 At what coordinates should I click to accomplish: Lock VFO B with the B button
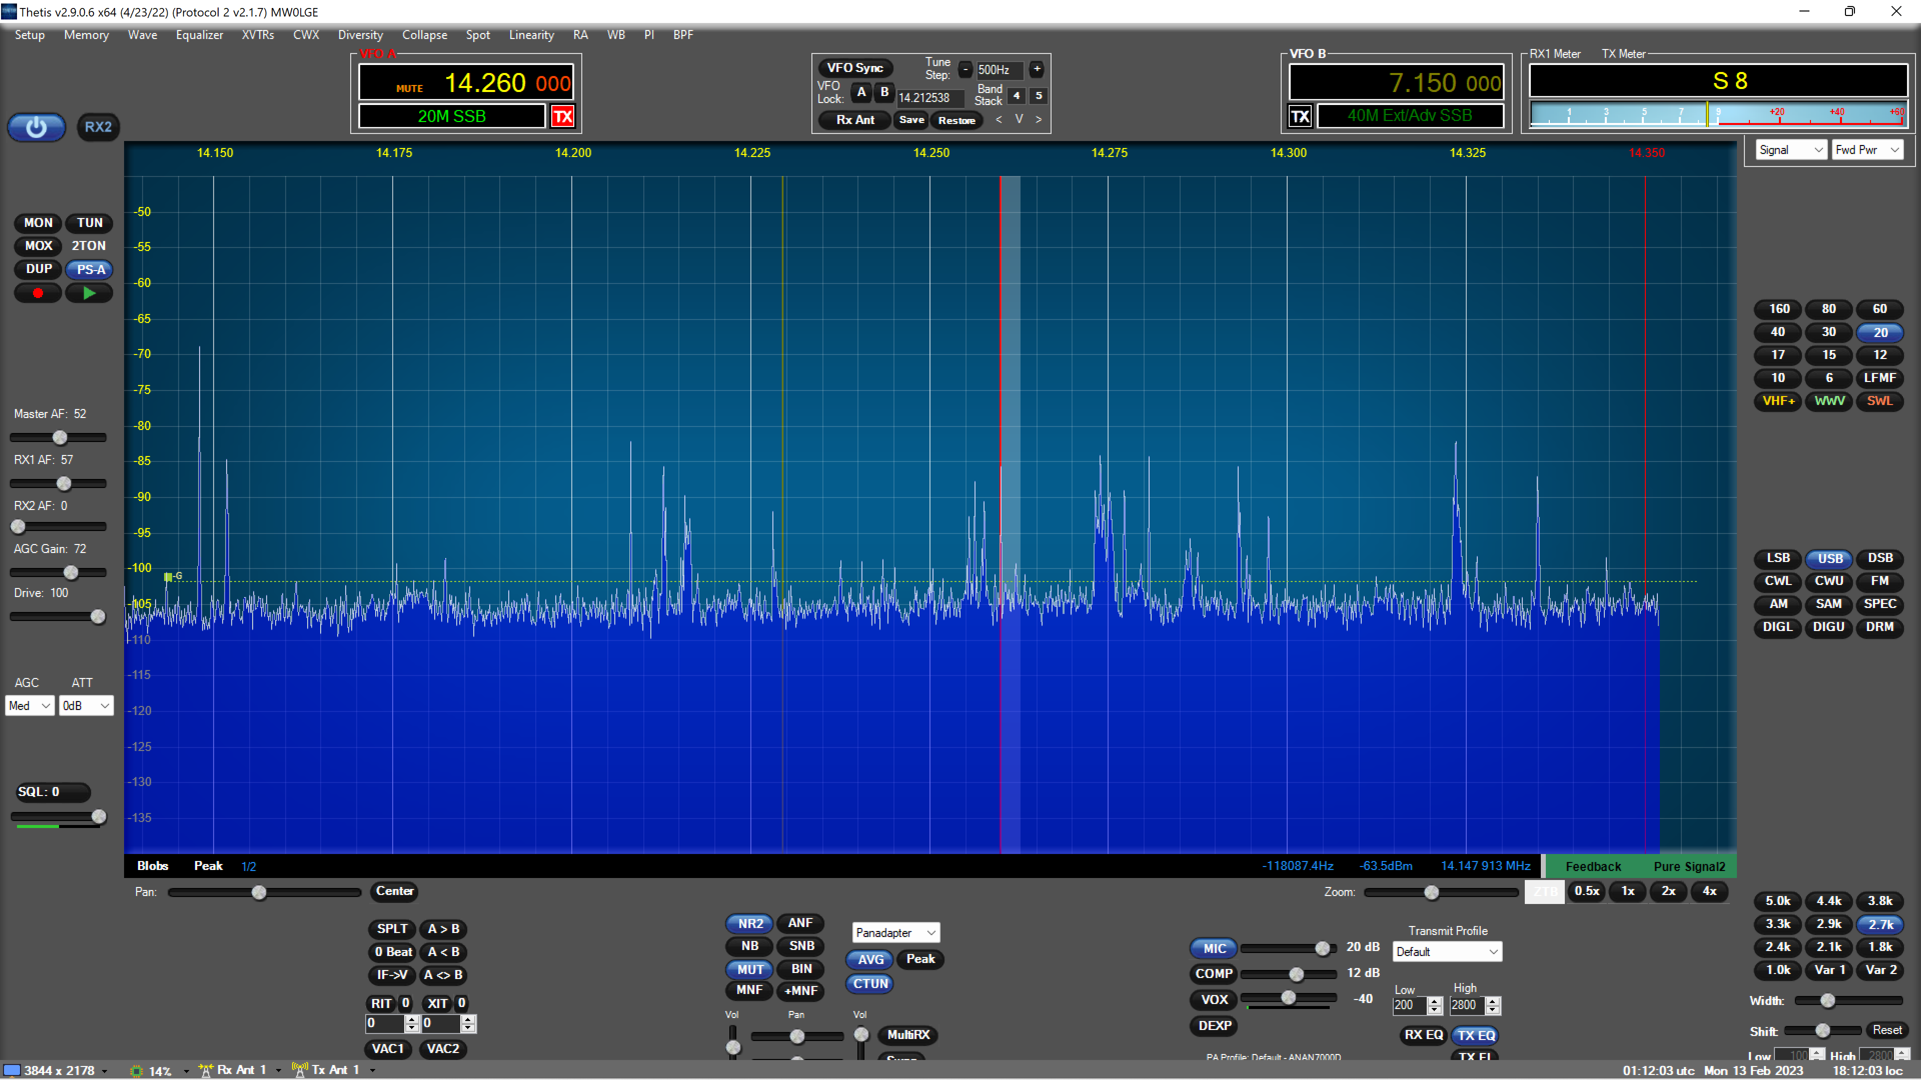click(884, 92)
